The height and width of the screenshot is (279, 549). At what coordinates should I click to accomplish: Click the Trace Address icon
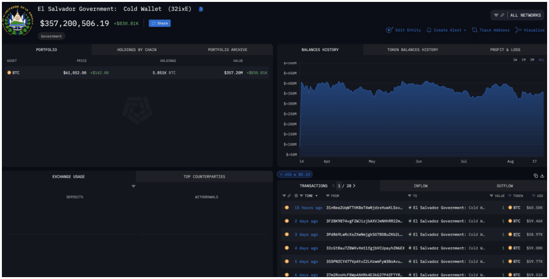pyautogui.click(x=474, y=30)
